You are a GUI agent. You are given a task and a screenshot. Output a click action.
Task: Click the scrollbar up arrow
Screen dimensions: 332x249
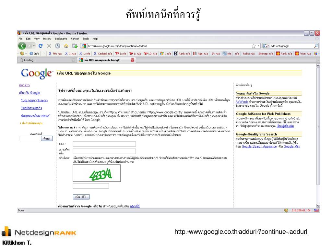[x=318, y=65]
